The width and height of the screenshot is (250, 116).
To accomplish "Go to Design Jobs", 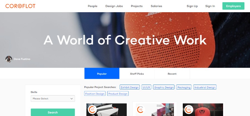I will pos(114,6).
